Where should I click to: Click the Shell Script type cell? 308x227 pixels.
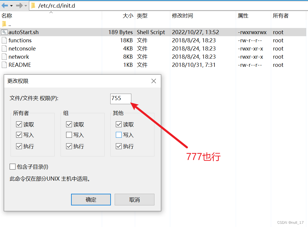[x=151, y=32]
